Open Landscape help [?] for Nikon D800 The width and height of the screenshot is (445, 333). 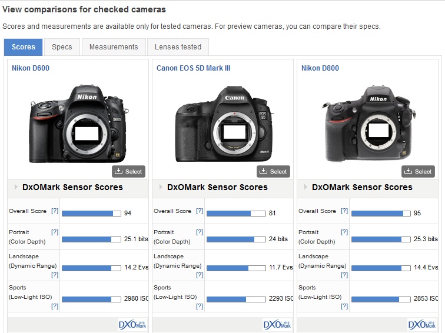point(344,275)
